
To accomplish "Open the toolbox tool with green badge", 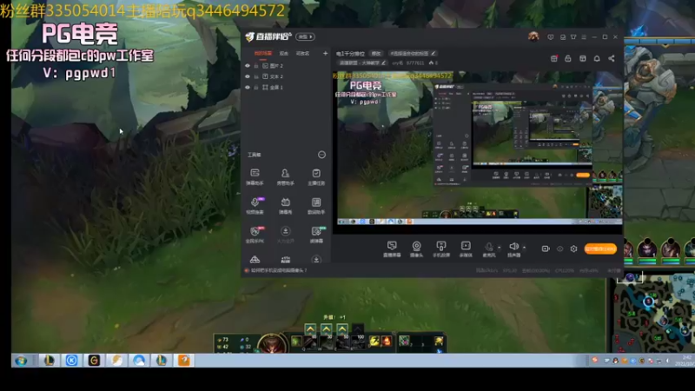I will tap(316, 235).
